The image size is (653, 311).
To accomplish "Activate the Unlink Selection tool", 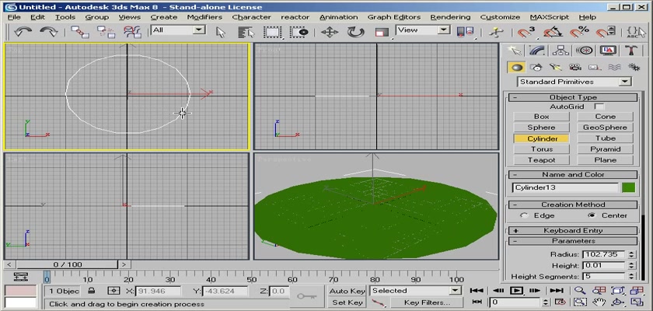I will click(x=106, y=32).
